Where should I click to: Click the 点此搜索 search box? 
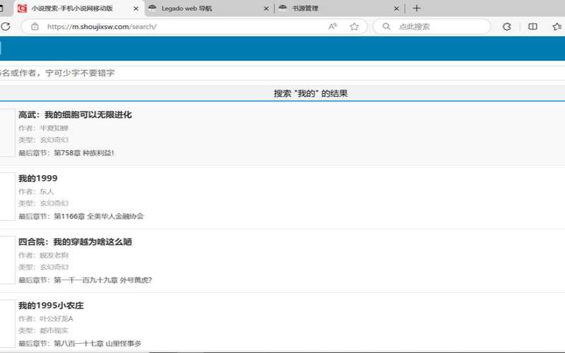(x=443, y=27)
